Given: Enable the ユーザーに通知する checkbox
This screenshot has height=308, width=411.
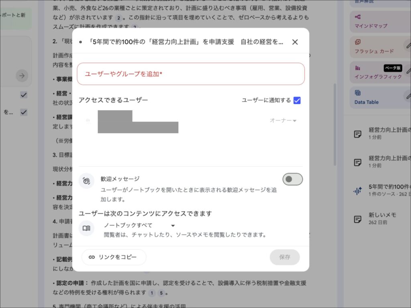Looking at the screenshot, I should click(x=297, y=101).
